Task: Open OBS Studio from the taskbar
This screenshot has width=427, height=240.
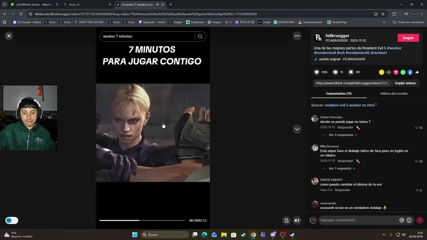Action: pyautogui.click(x=283, y=235)
